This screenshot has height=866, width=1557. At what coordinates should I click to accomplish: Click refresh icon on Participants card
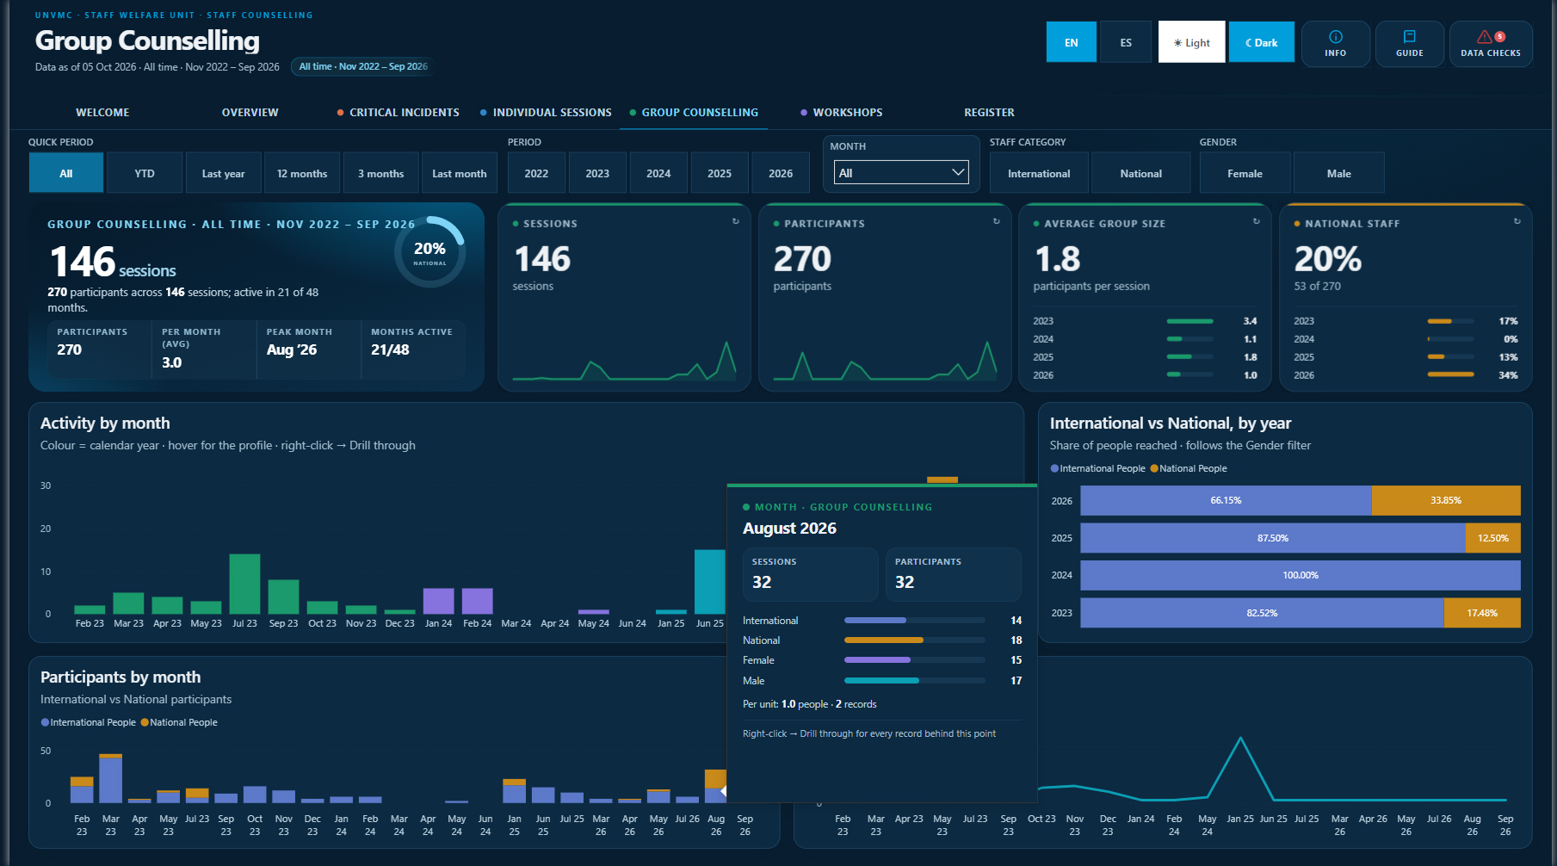point(997,222)
